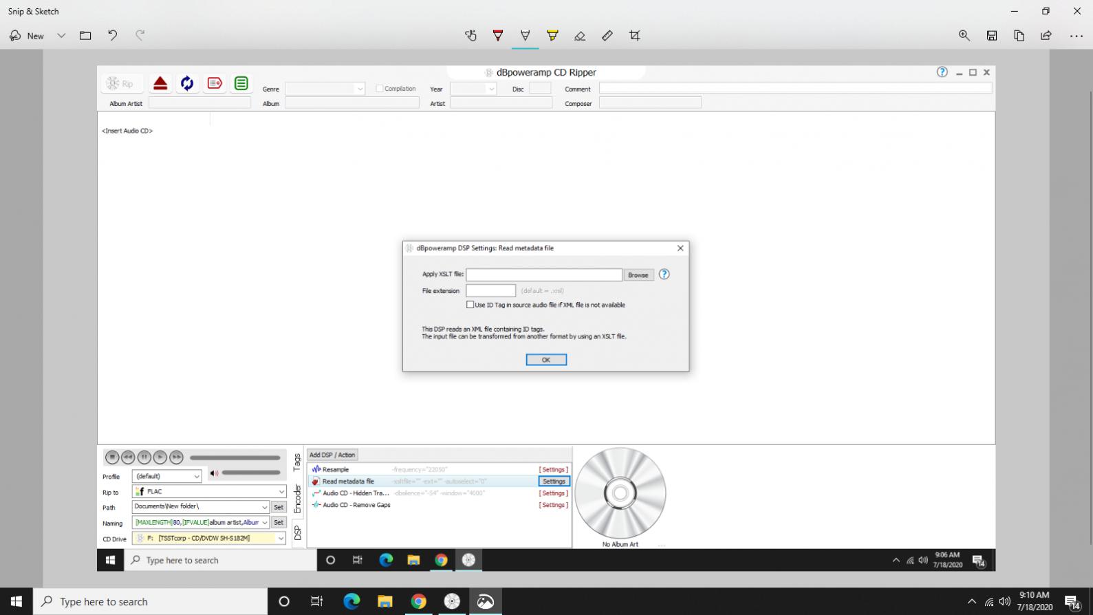Switch to the Tags vertical tab
1093x615 pixels.
(297, 462)
